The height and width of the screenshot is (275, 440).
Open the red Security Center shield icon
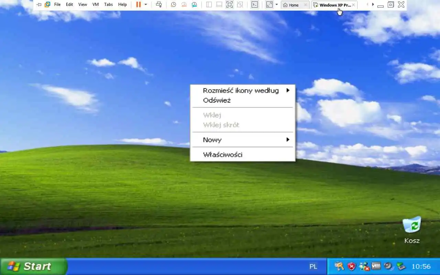point(351,266)
